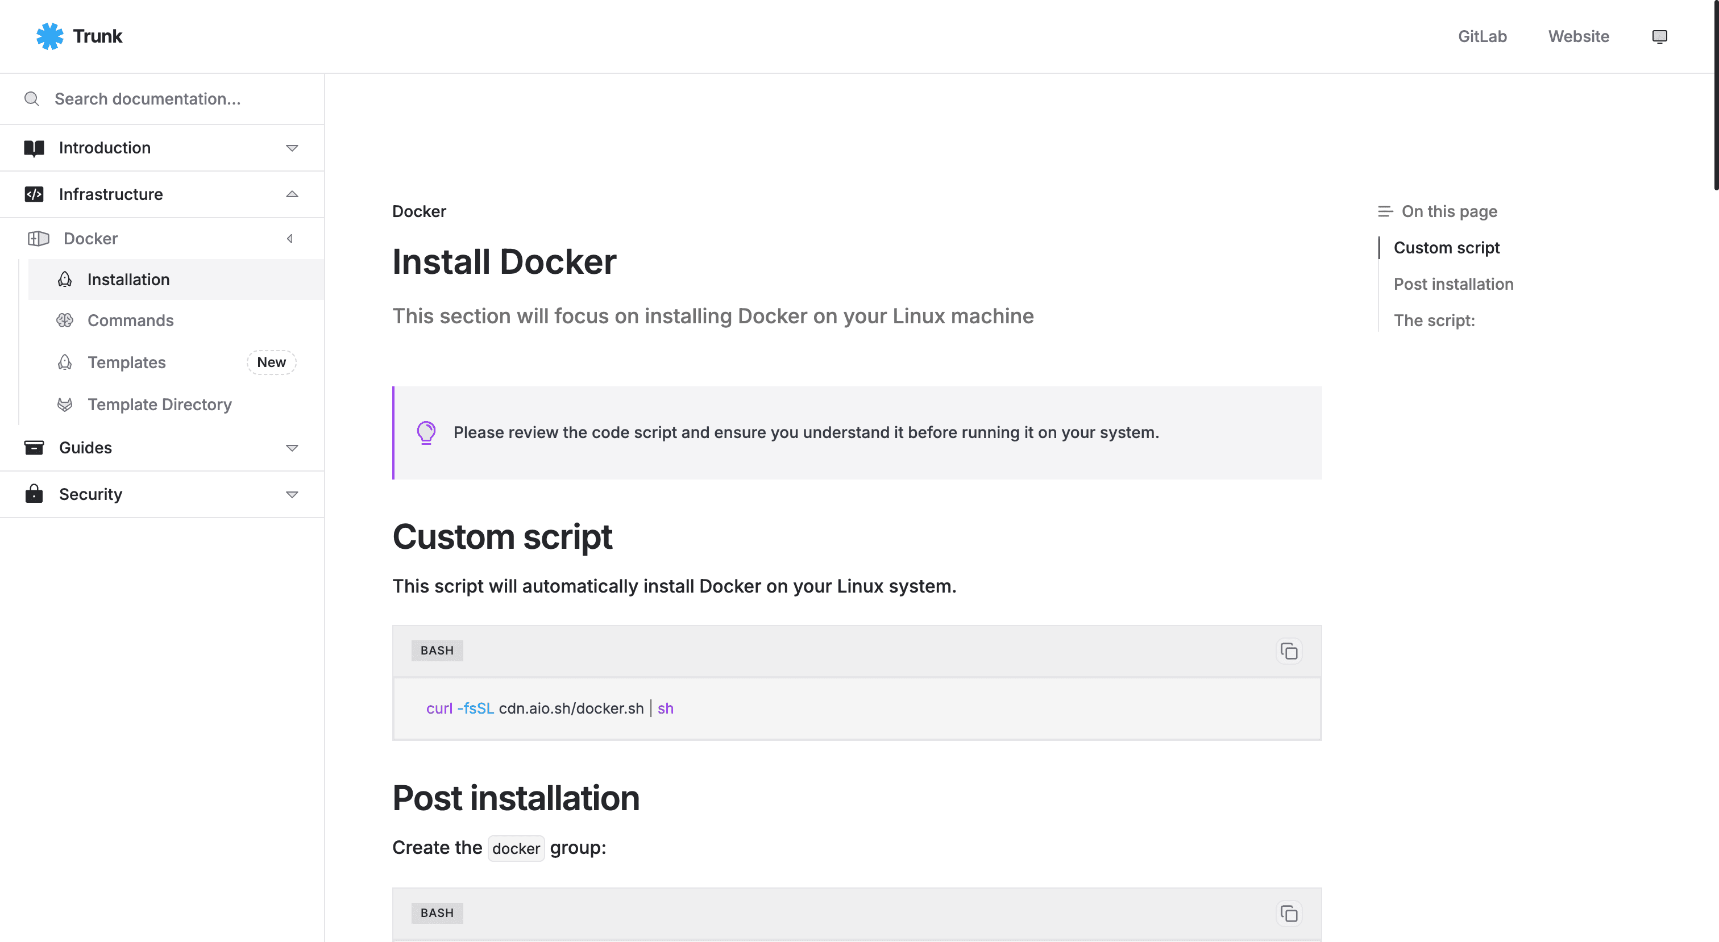Expand the Introduction section
Image resolution: width=1719 pixels, height=942 pixels.
point(292,148)
